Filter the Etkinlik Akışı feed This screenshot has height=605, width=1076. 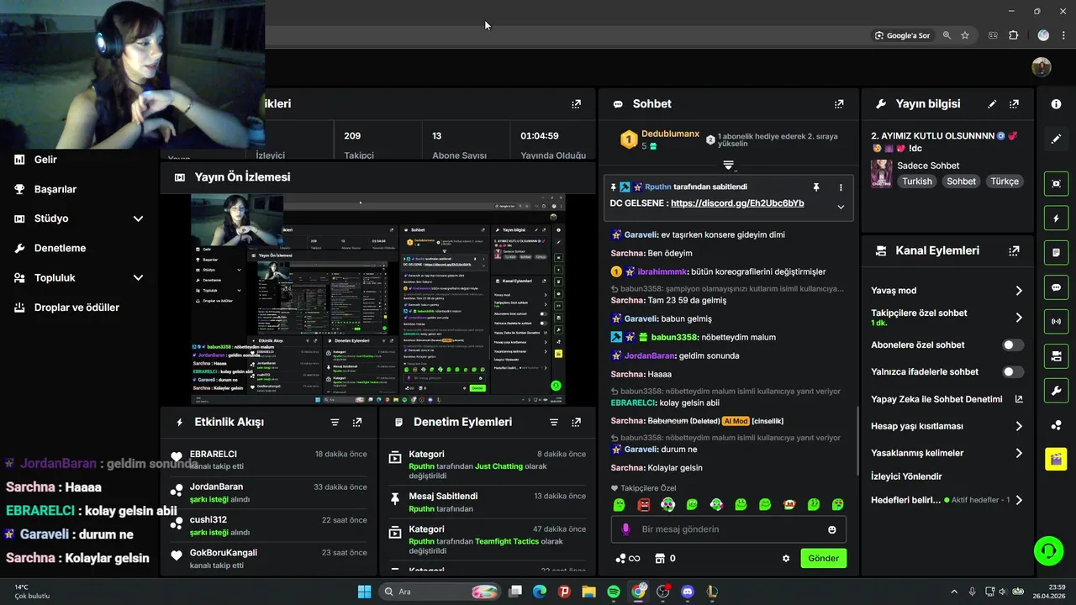[335, 422]
